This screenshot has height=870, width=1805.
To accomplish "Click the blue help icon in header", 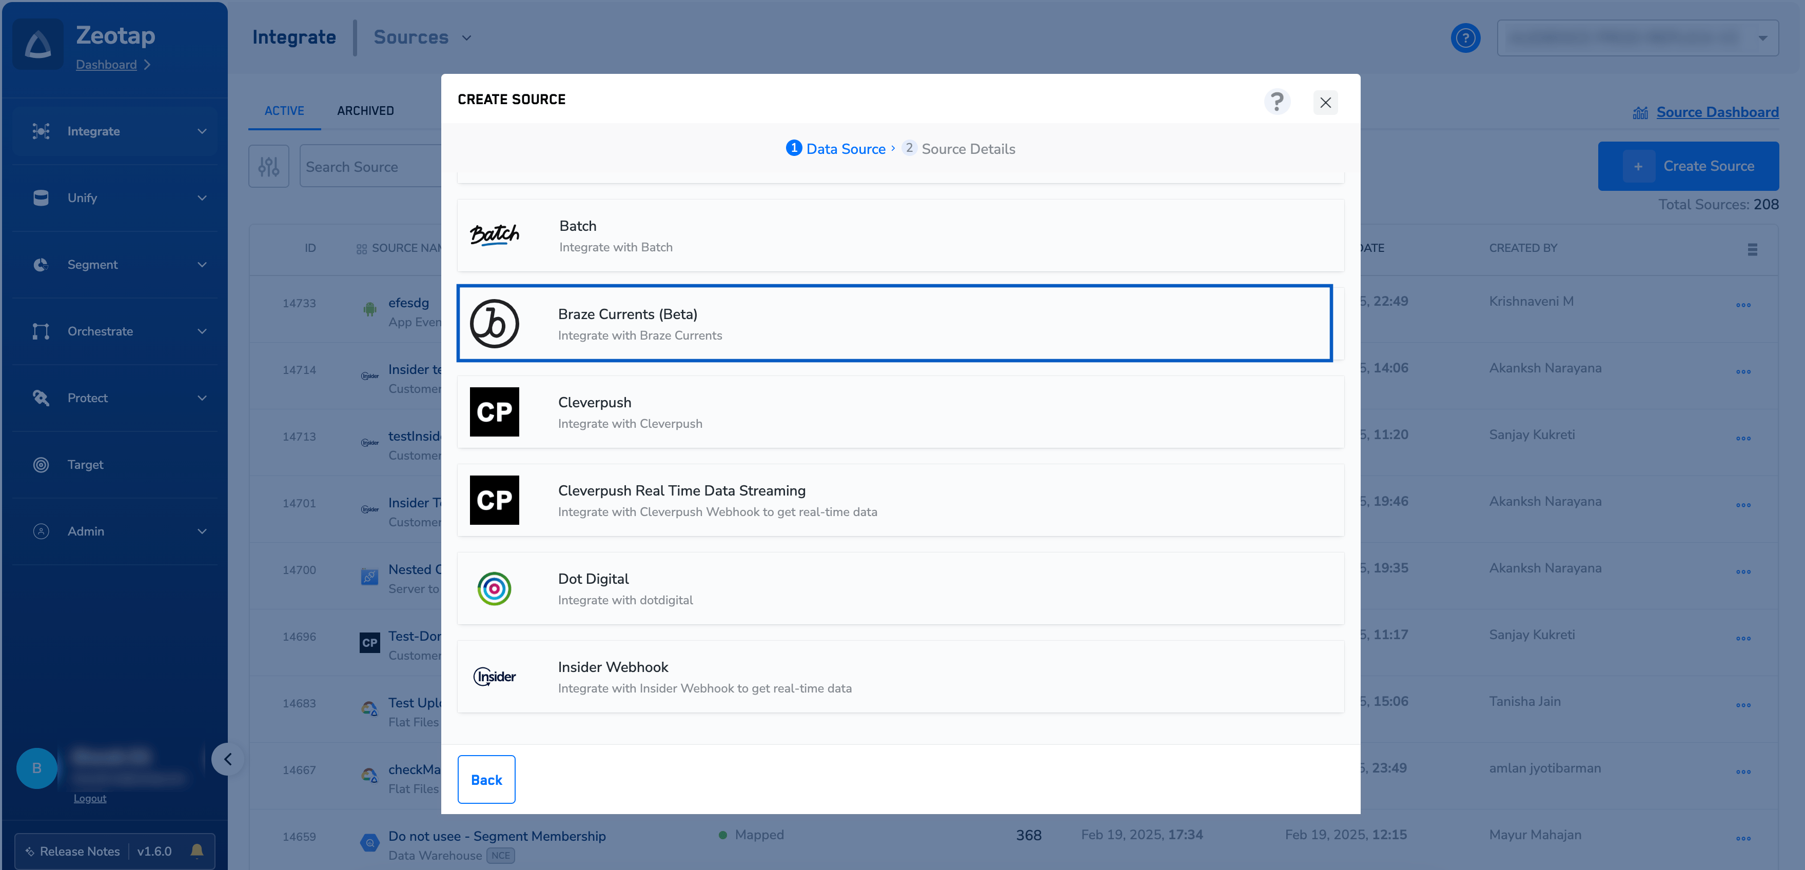I will [x=1465, y=38].
